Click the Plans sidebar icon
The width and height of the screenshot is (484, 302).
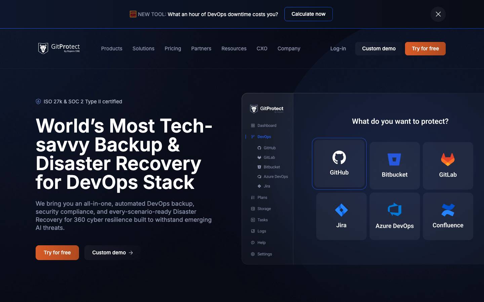253,197
